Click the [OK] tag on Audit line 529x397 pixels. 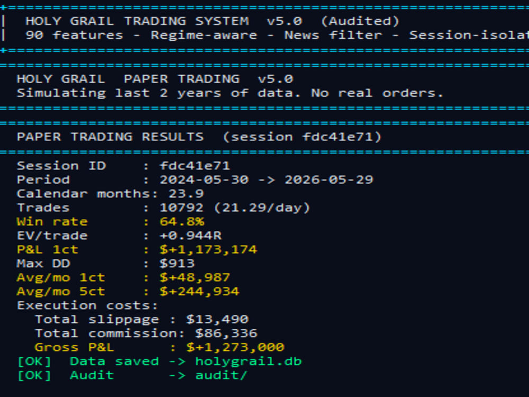[34, 375]
